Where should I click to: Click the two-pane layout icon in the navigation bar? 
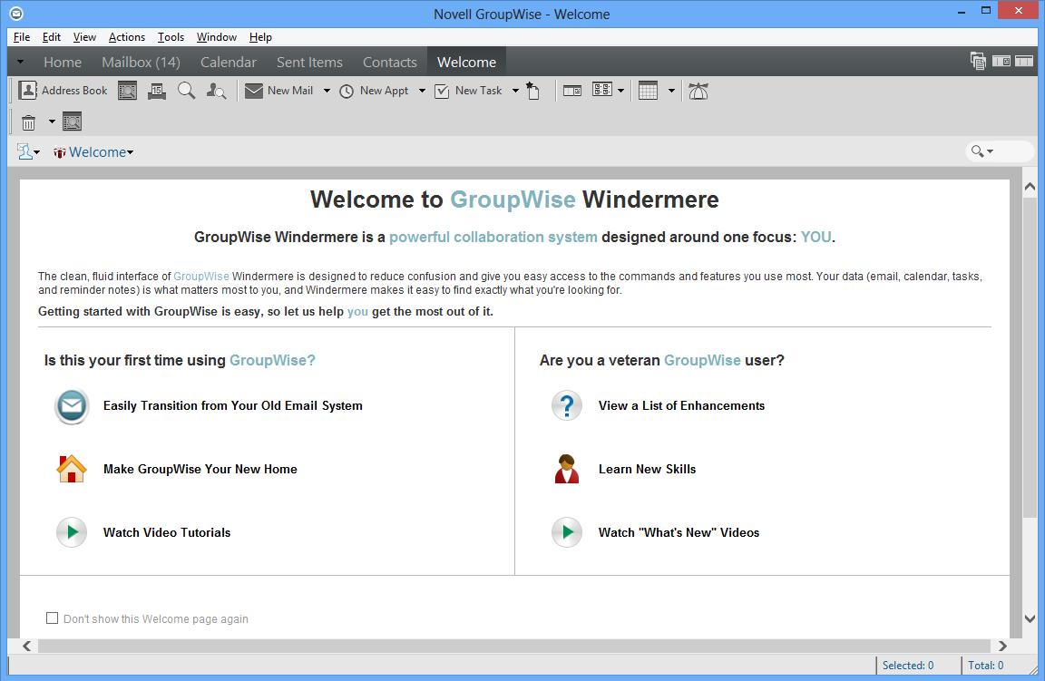pyautogui.click(x=1001, y=62)
